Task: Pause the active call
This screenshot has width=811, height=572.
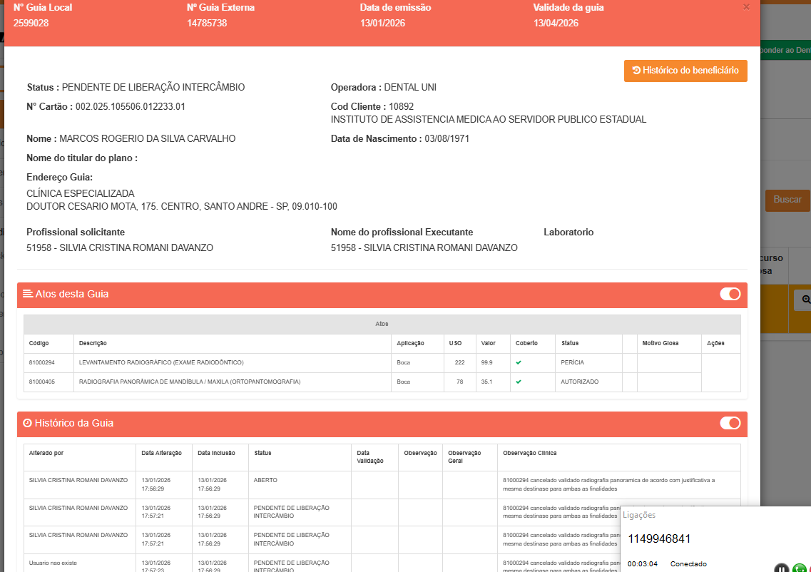Action: (782, 568)
